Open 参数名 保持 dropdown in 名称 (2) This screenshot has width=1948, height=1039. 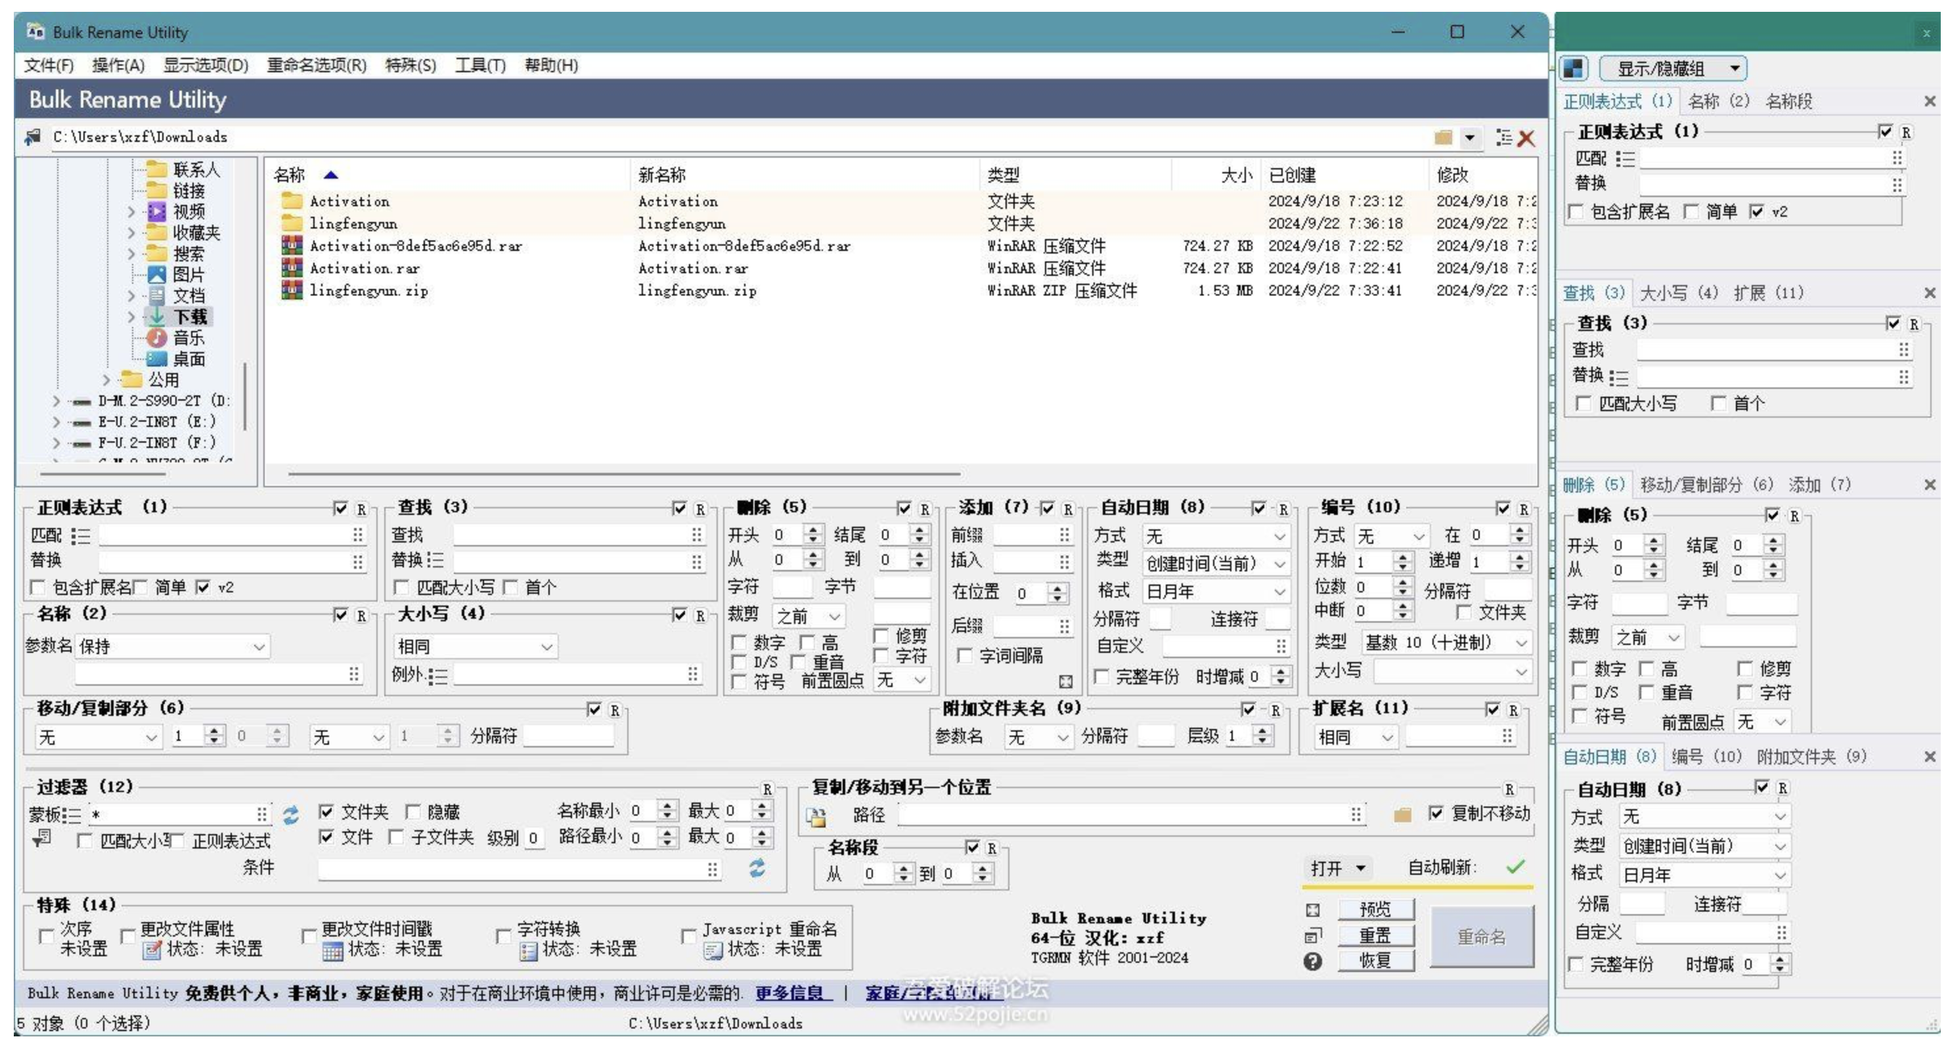(x=173, y=646)
